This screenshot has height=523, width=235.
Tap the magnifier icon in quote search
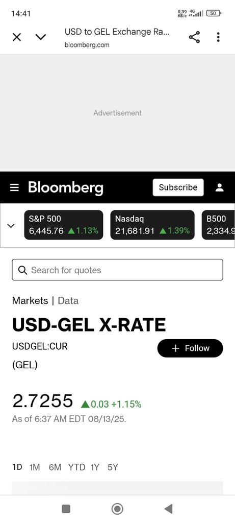22,270
